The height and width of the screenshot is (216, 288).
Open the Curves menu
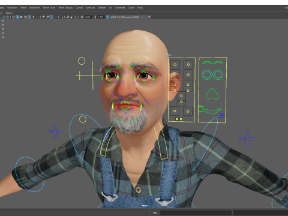[x=79, y=8]
